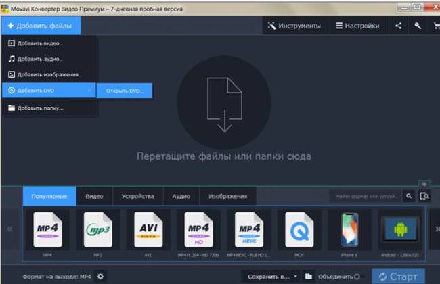Click the Открыть DVD submenu item
The width and height of the screenshot is (440, 284).
pos(125,91)
